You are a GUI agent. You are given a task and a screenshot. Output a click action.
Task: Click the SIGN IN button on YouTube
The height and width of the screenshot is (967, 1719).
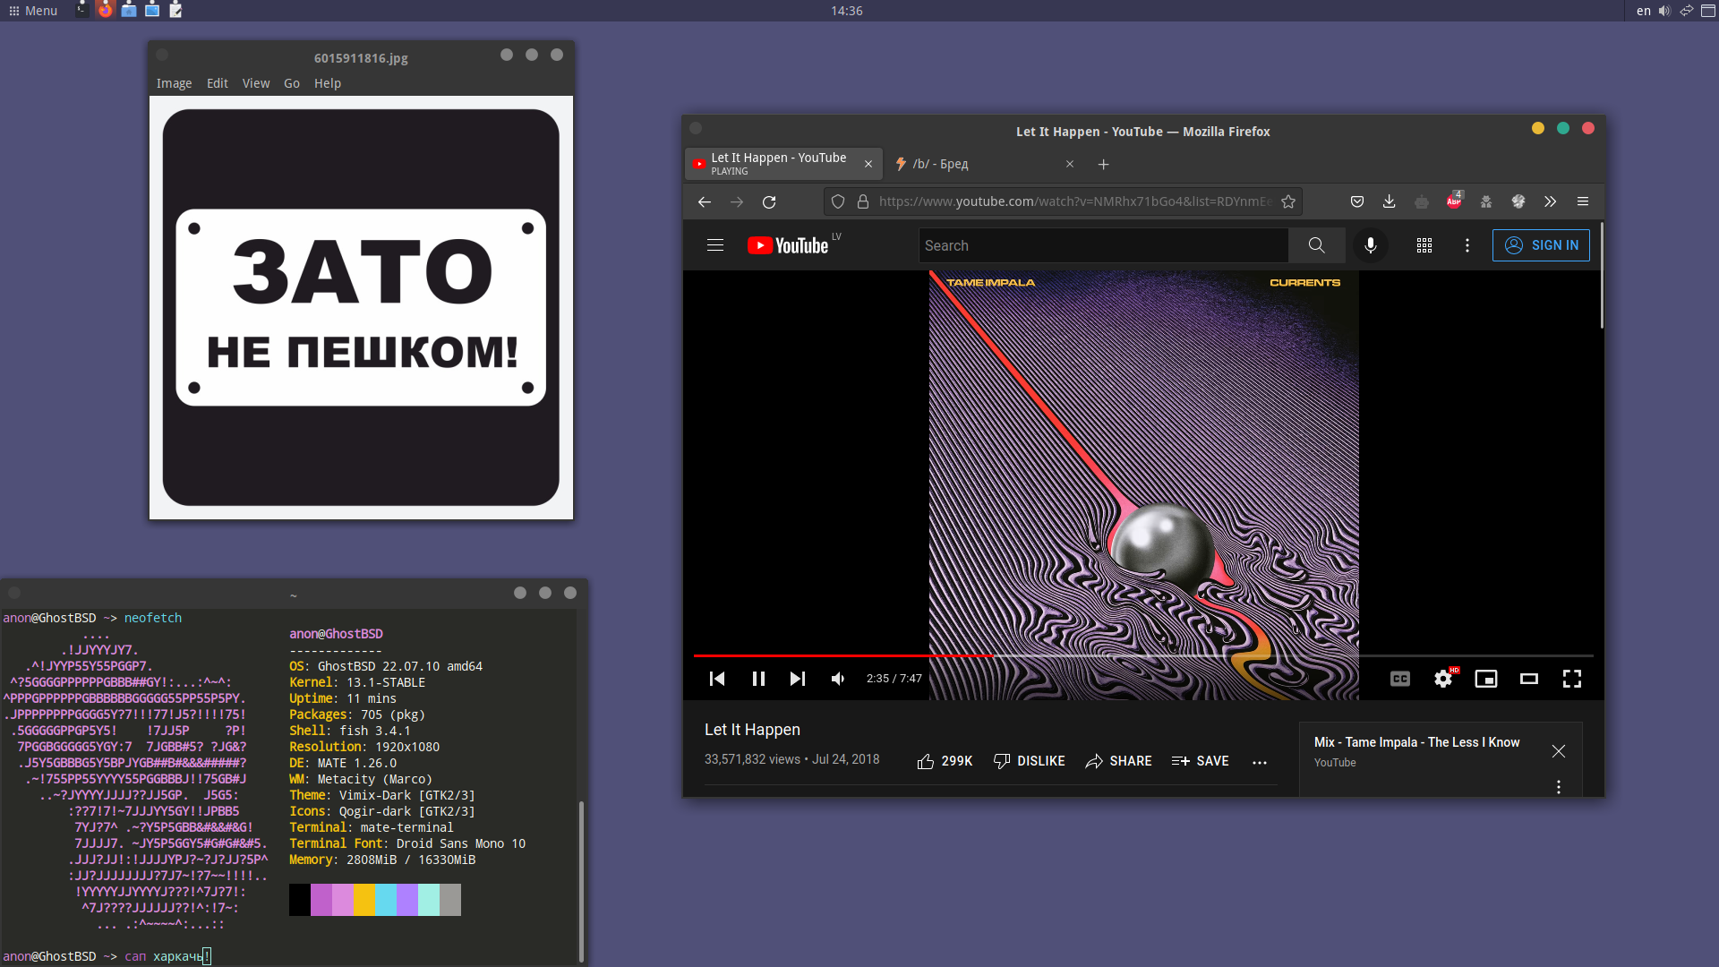(x=1541, y=245)
